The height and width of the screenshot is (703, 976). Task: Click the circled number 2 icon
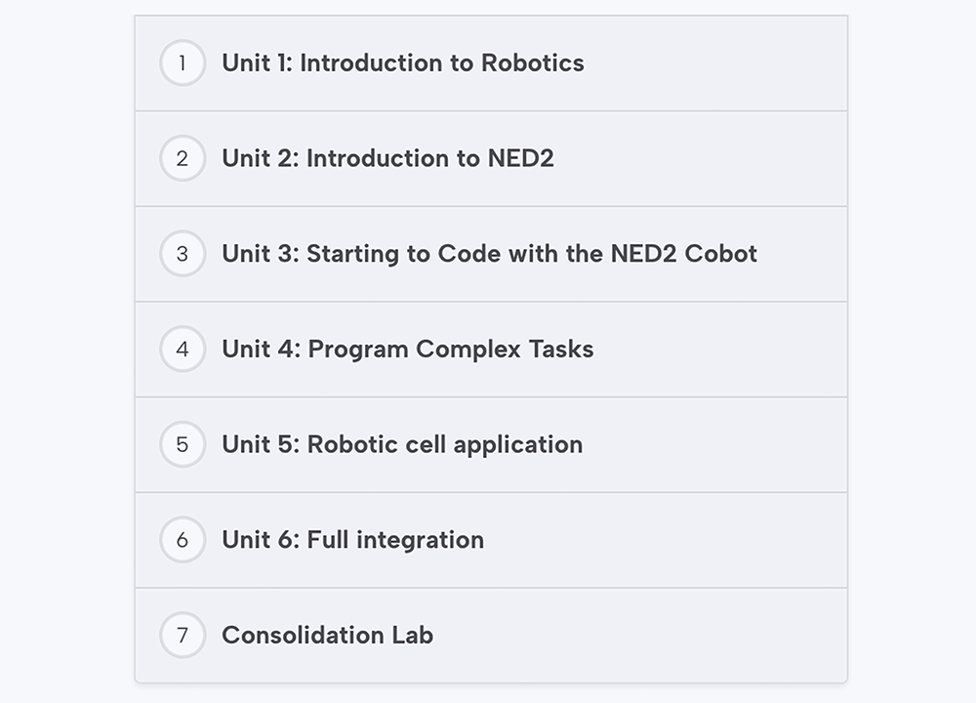point(183,158)
